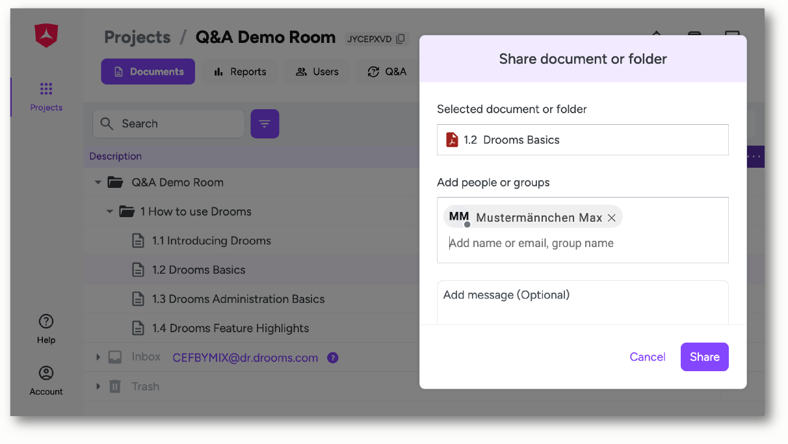Click the Share button in dialog

click(x=705, y=357)
